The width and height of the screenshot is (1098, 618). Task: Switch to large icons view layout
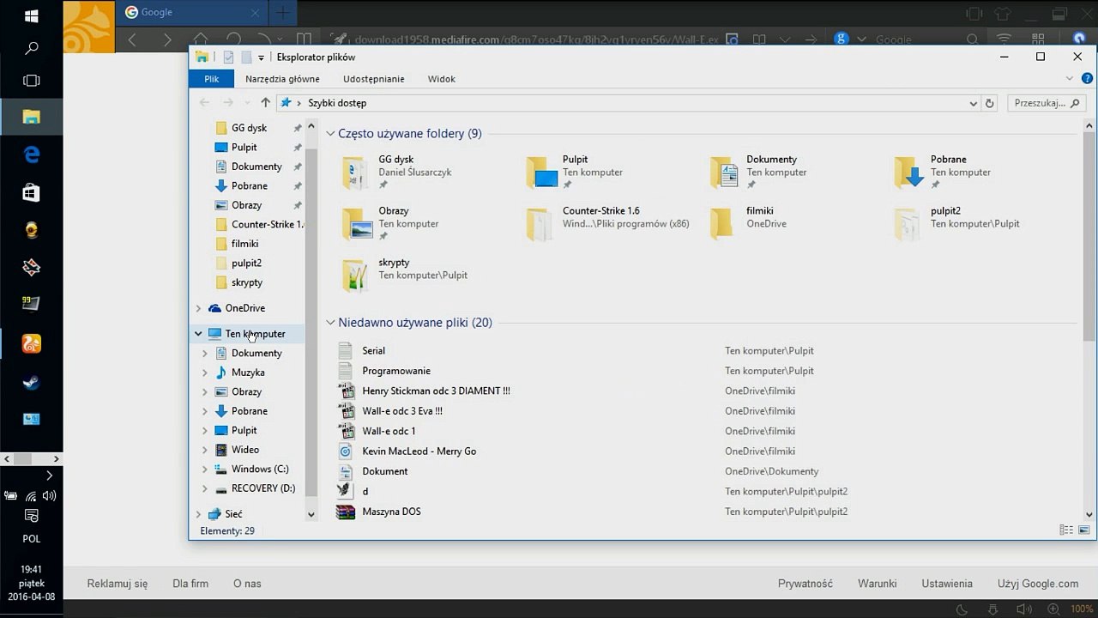1083,530
